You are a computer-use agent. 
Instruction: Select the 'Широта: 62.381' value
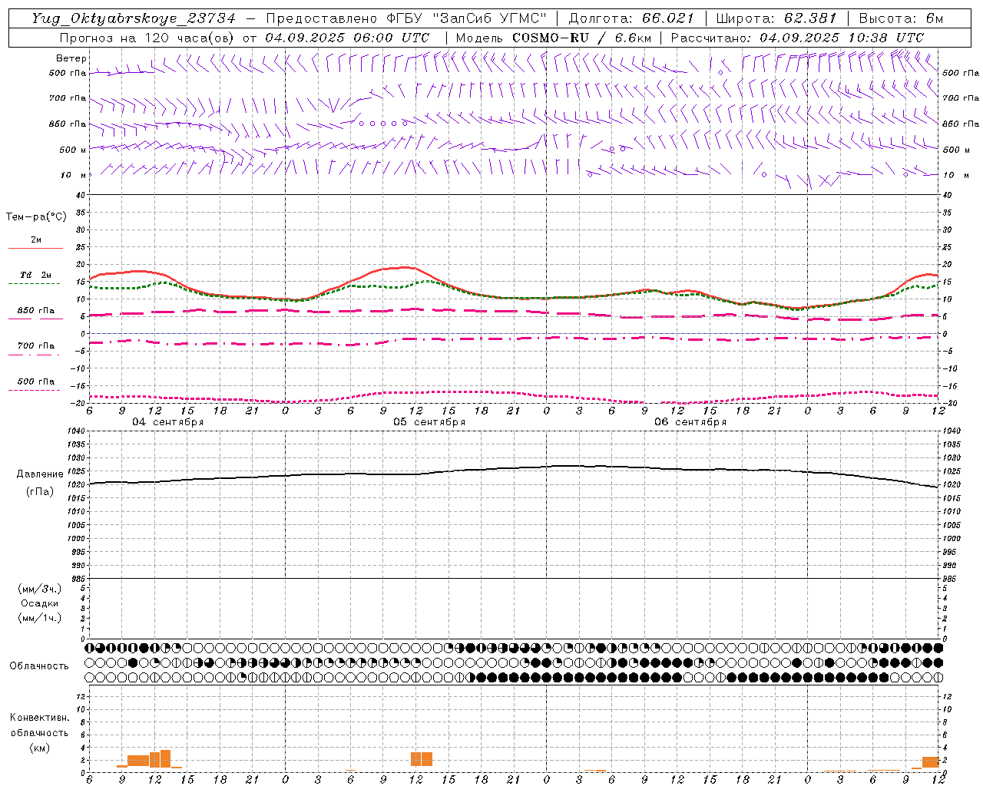click(x=776, y=19)
